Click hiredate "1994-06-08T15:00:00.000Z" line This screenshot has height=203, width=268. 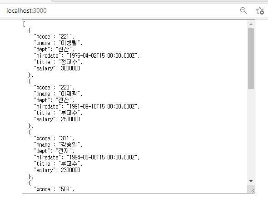[x=87, y=158]
